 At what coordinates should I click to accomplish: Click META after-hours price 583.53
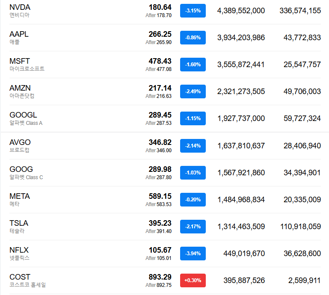(x=164, y=204)
